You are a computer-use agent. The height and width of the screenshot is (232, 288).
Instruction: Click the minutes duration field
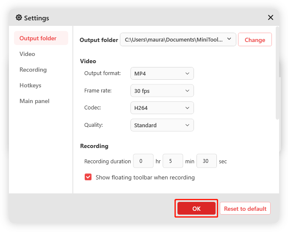173,161
